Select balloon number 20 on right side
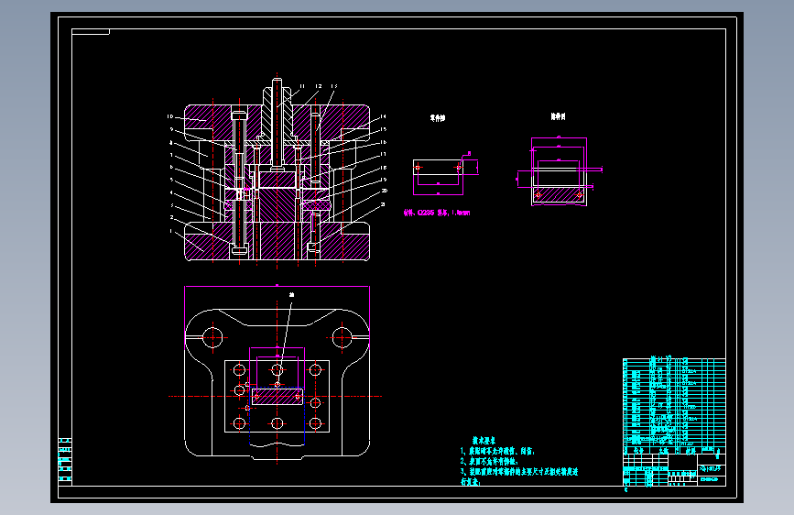This screenshot has width=794, height=515. point(385,192)
